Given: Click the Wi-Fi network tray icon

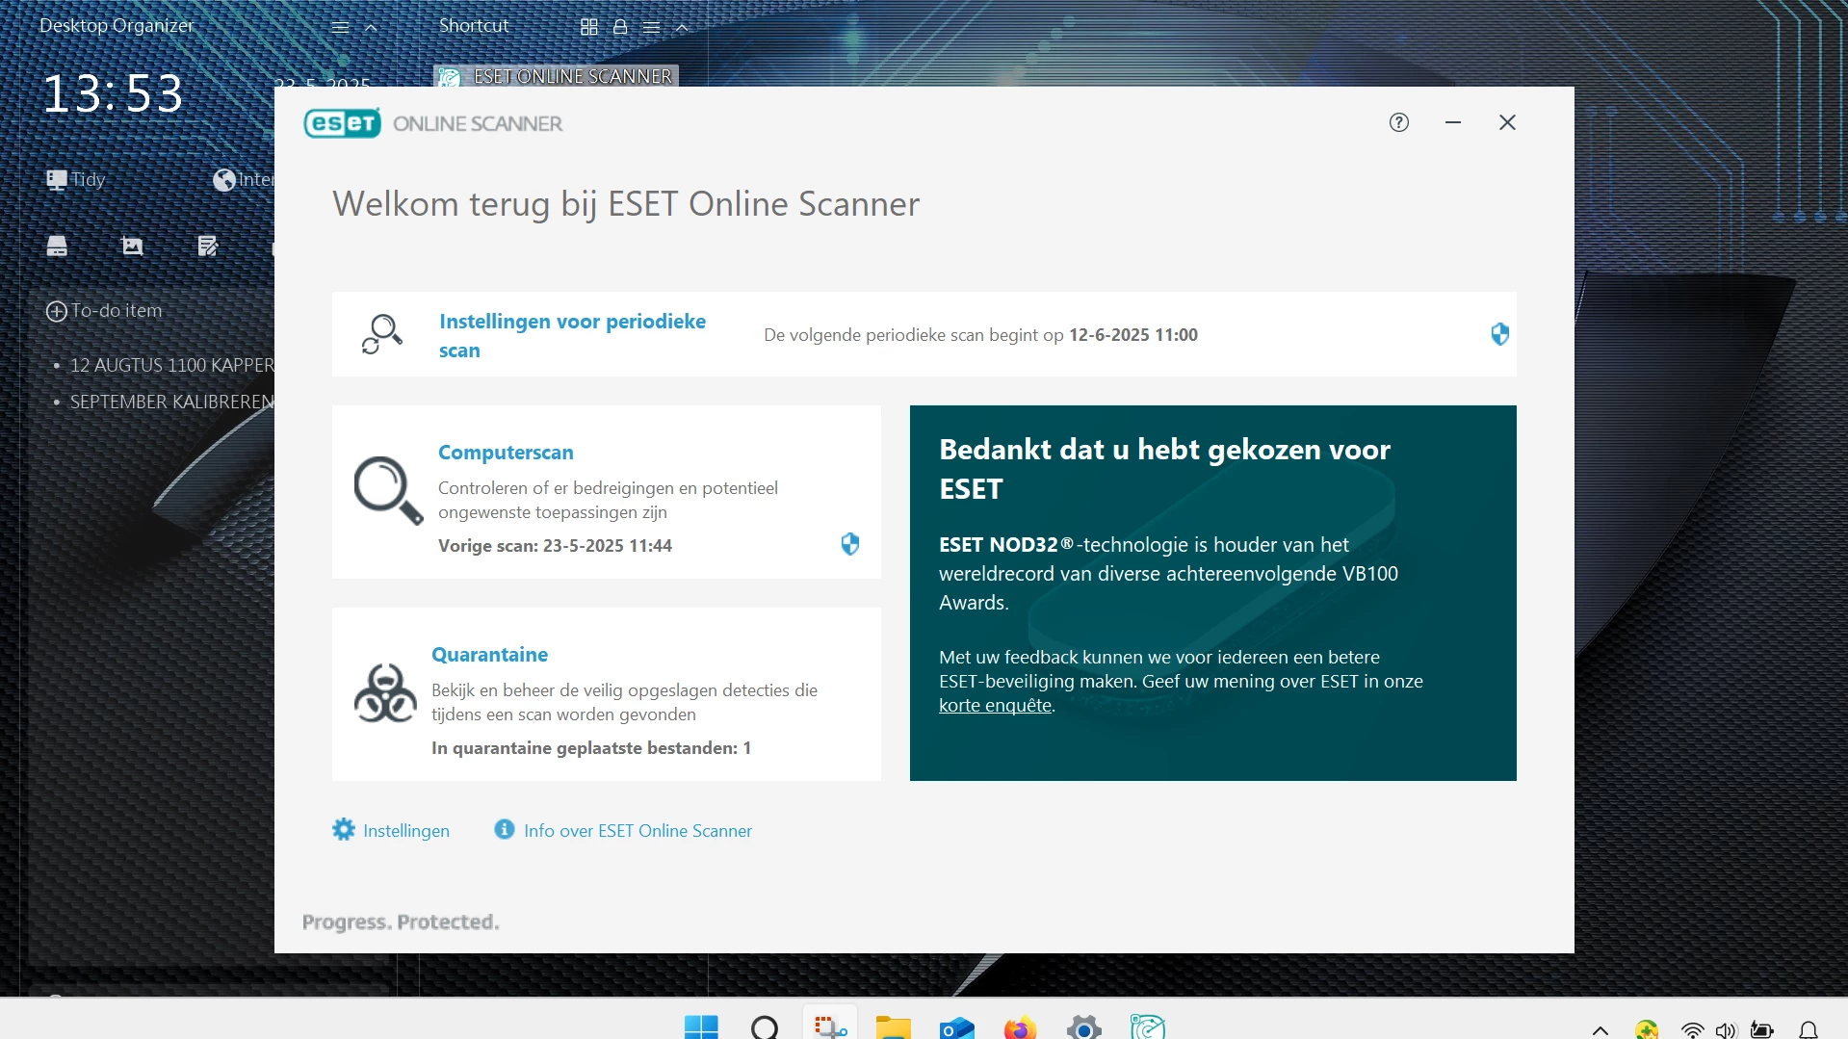Looking at the screenshot, I should point(1692,1030).
